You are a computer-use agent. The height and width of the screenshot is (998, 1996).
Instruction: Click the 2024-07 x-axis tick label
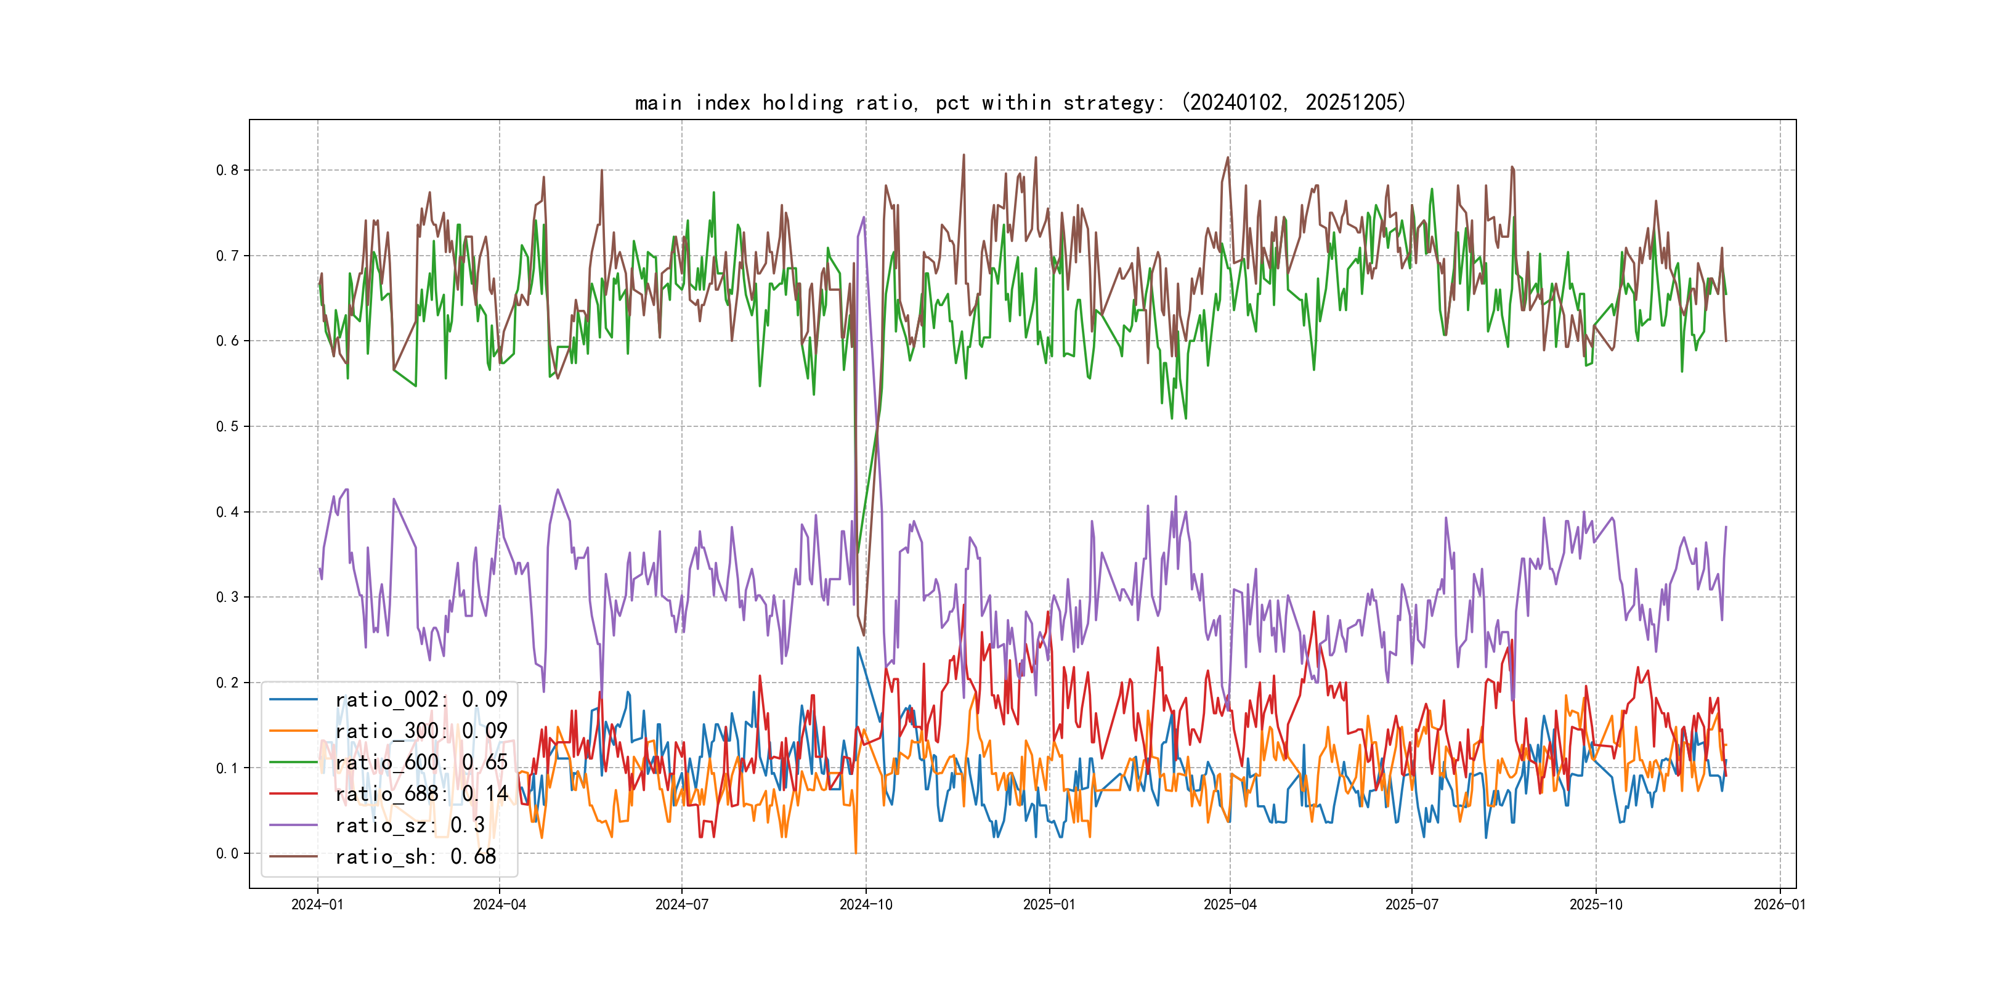(x=681, y=904)
